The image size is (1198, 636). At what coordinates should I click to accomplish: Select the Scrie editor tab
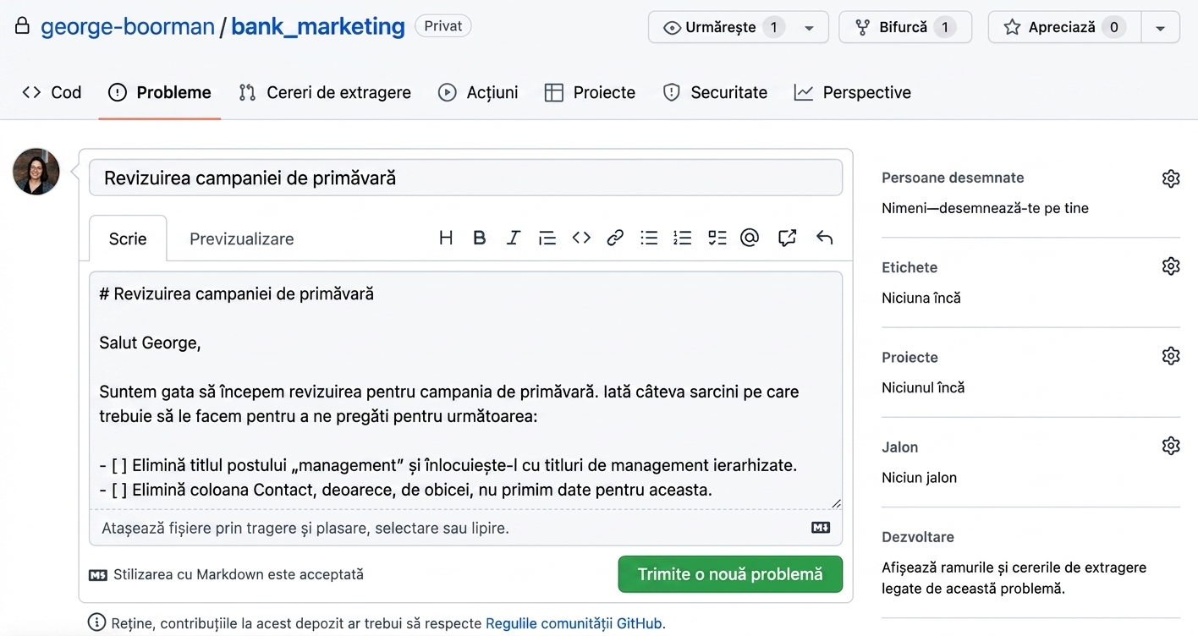pyautogui.click(x=128, y=238)
